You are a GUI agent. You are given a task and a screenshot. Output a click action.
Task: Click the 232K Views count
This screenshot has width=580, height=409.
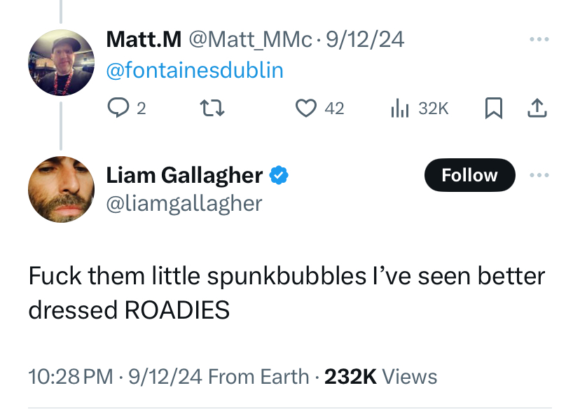coord(381,376)
